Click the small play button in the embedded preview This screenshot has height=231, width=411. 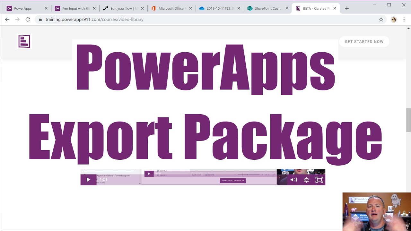click(149, 174)
